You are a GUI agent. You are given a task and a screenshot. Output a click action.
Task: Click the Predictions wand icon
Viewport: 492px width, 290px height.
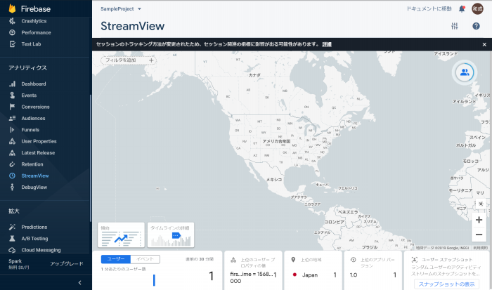(x=12, y=227)
